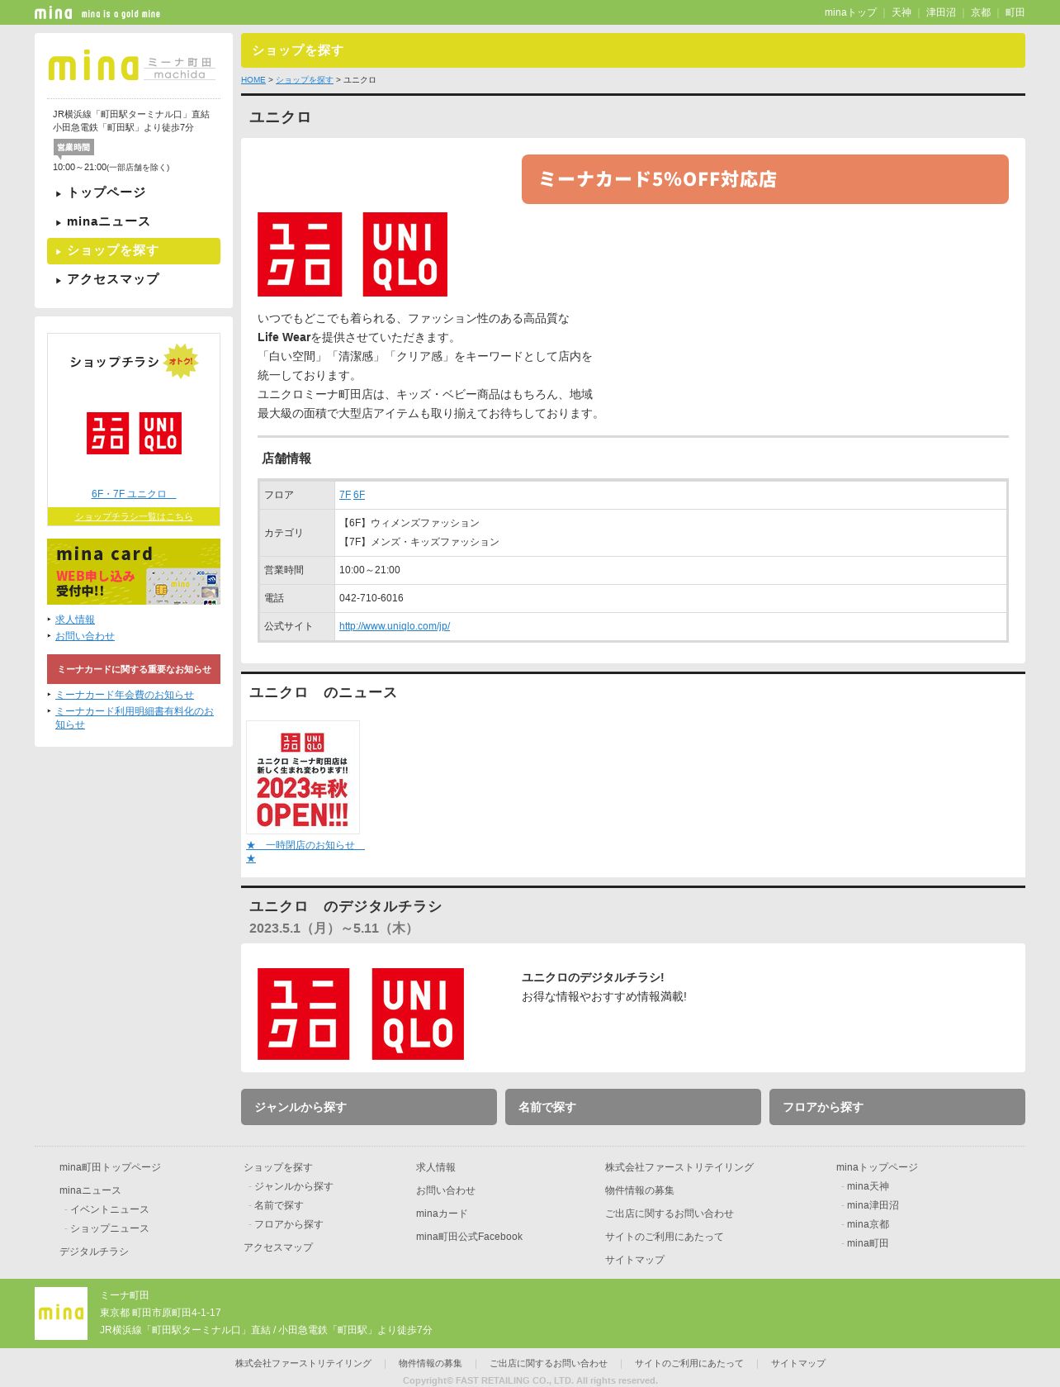Open ご出店に関するお問い合わせ sitemap column link
Screen dimensions: 1060x1387
[x=670, y=1214]
